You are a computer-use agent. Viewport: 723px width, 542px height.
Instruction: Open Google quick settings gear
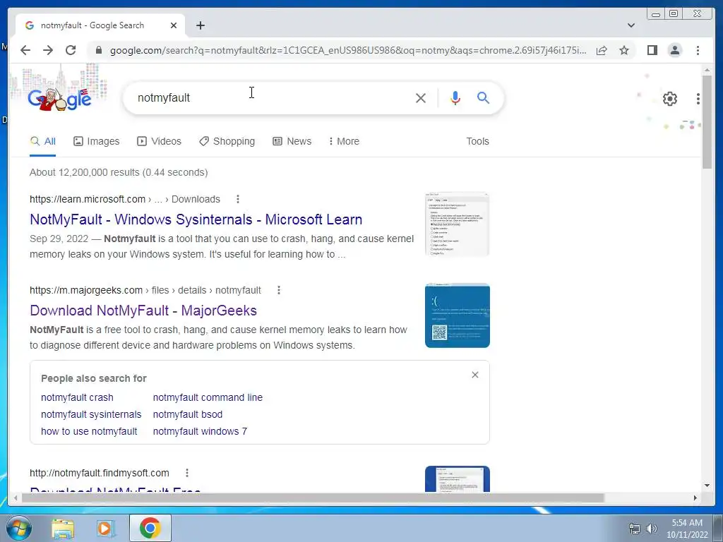(670, 99)
